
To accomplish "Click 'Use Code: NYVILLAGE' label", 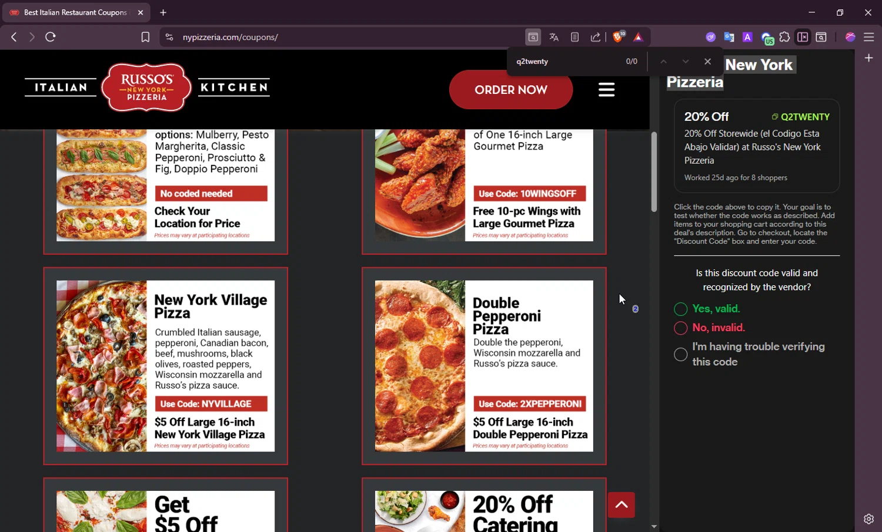I will pos(211,404).
